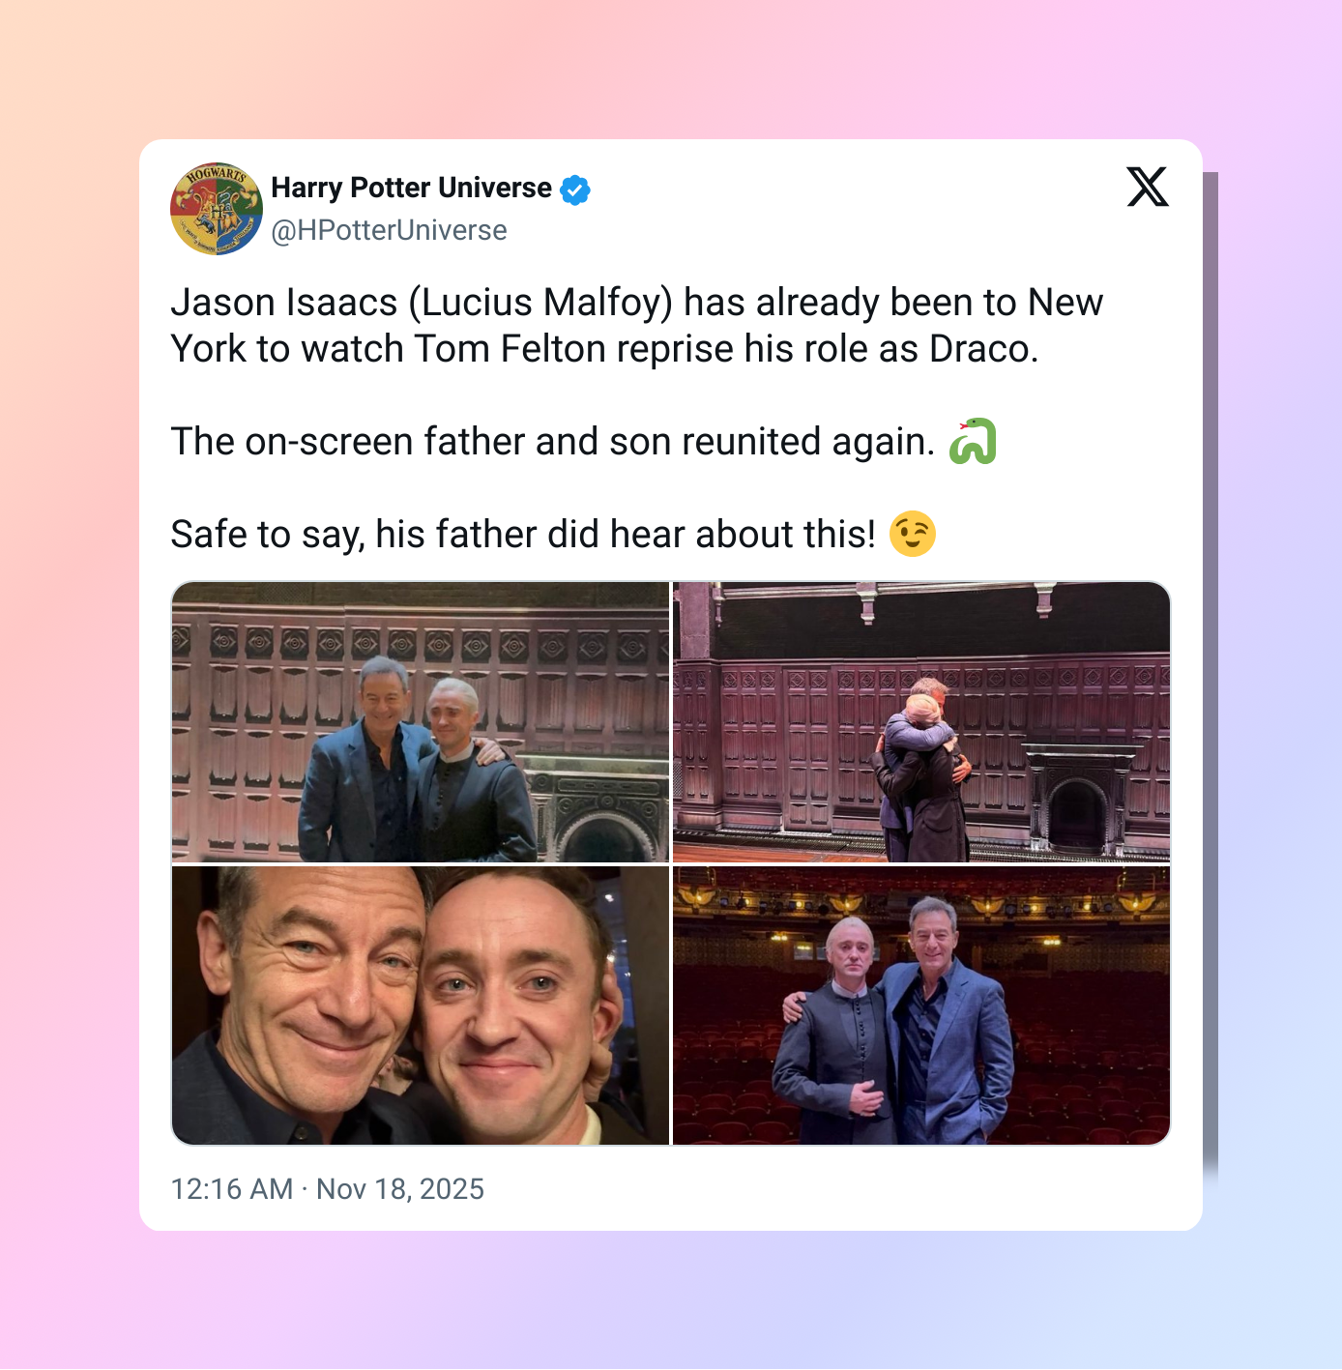This screenshot has width=1342, height=1370.
Task: Open the Hogwarts crest profile avatar
Action: [217, 209]
